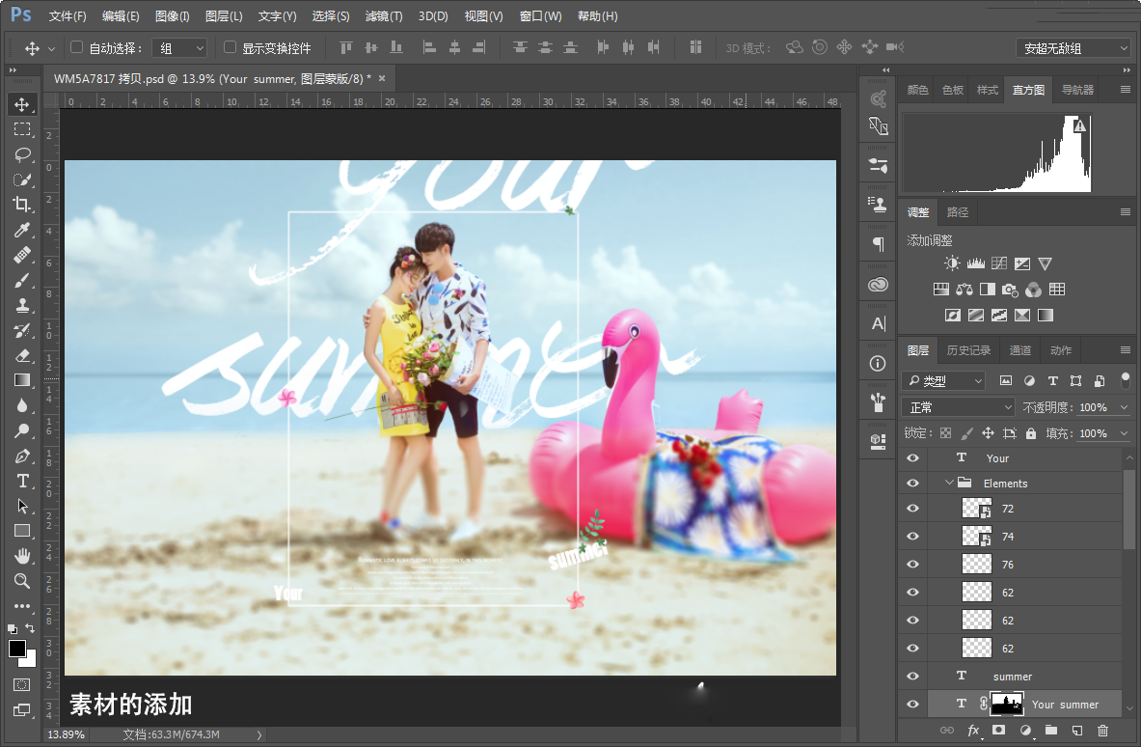Hide the summer text layer

tap(912, 677)
